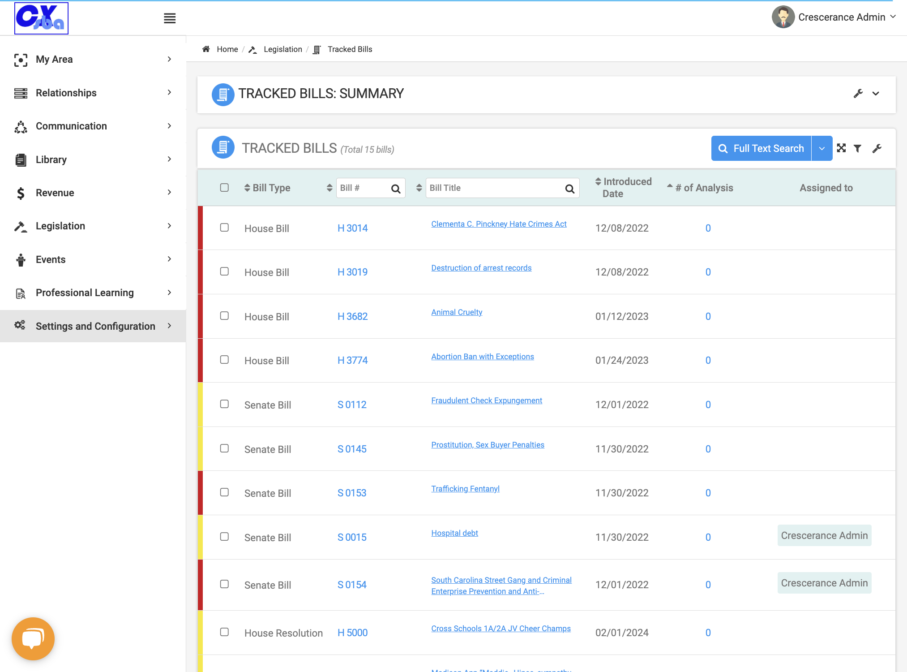Click the Bill # search magnifier icon
The height and width of the screenshot is (672, 907).
pyautogui.click(x=396, y=189)
